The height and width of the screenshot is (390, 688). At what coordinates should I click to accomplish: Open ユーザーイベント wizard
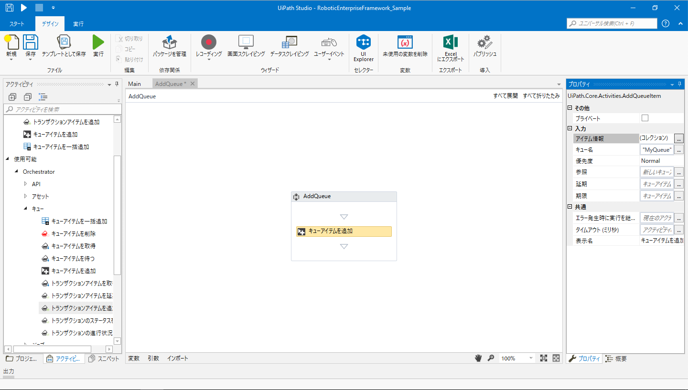pyautogui.click(x=329, y=42)
